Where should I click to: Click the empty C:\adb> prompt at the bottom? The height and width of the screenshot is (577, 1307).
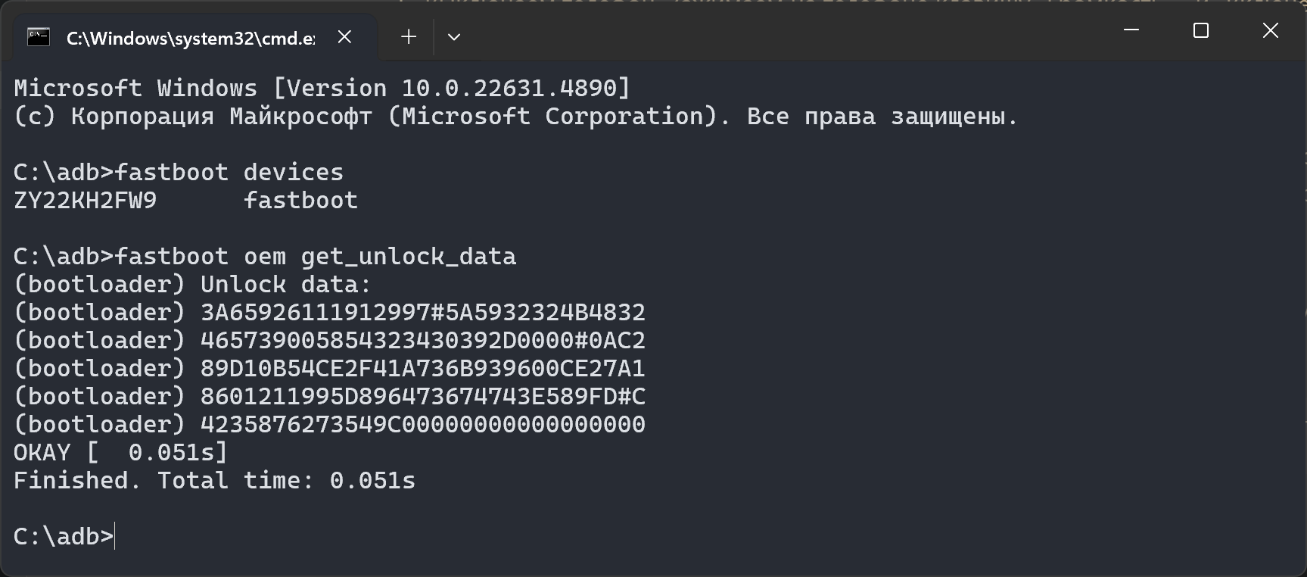tap(64, 536)
